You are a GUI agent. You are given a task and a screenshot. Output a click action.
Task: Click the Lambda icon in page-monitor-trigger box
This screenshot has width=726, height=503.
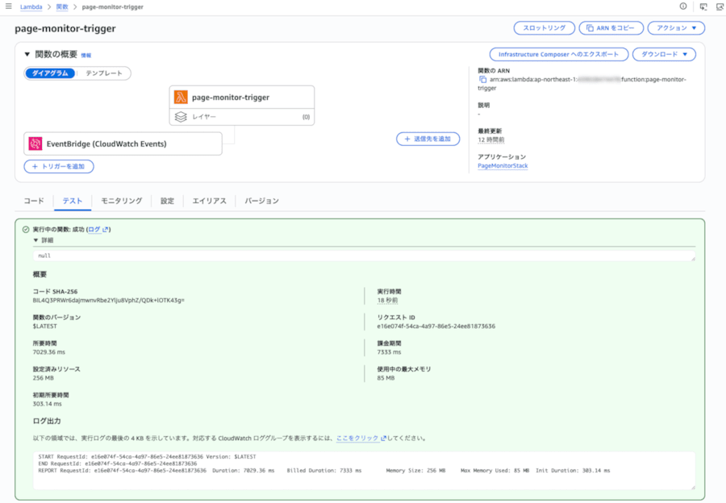pos(181,98)
